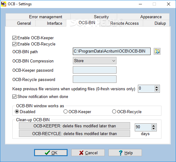Click into the OCB-BIN path field
The width and height of the screenshot is (176, 162).
pyautogui.click(x=112, y=51)
